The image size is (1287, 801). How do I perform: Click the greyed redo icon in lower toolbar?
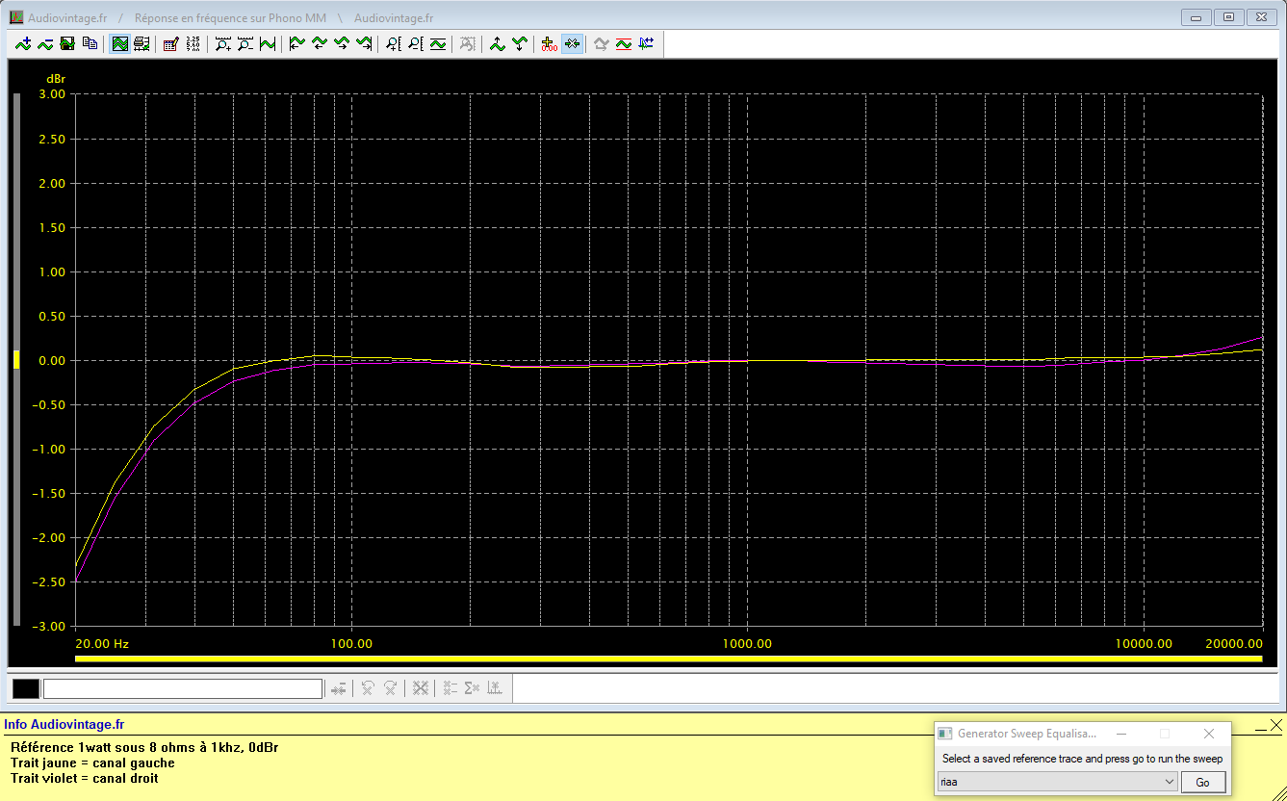coord(390,688)
